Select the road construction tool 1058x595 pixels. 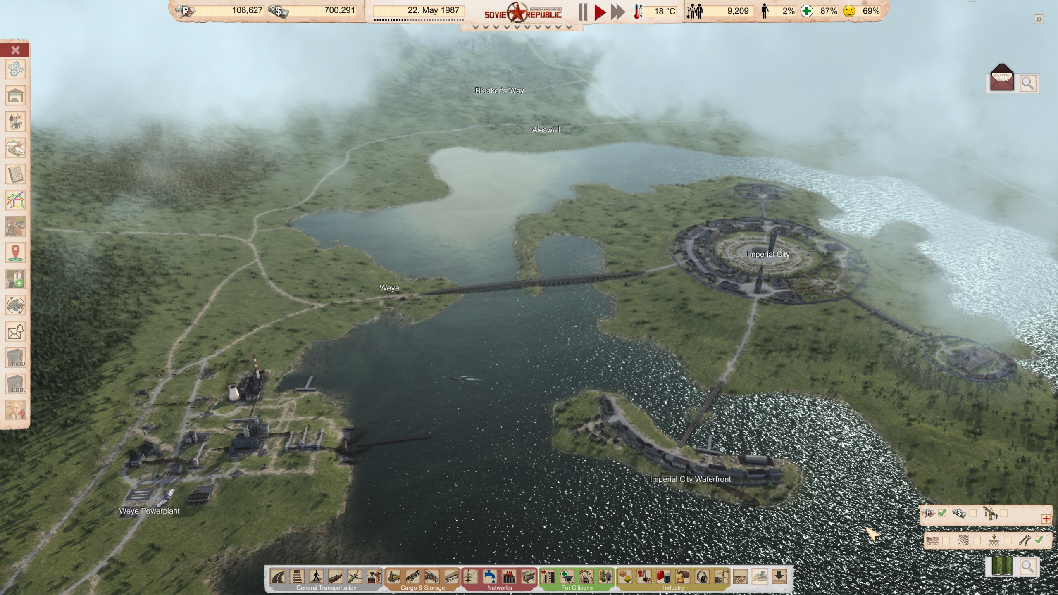[278, 576]
